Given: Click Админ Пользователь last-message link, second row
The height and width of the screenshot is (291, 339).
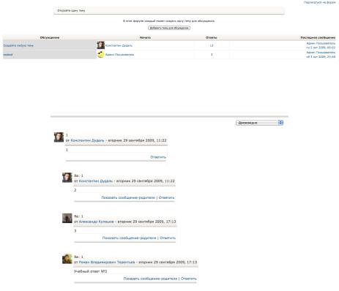Looking at the screenshot, I should (x=321, y=53).
